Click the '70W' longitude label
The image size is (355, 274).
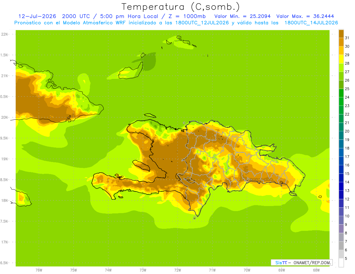point(247,270)
